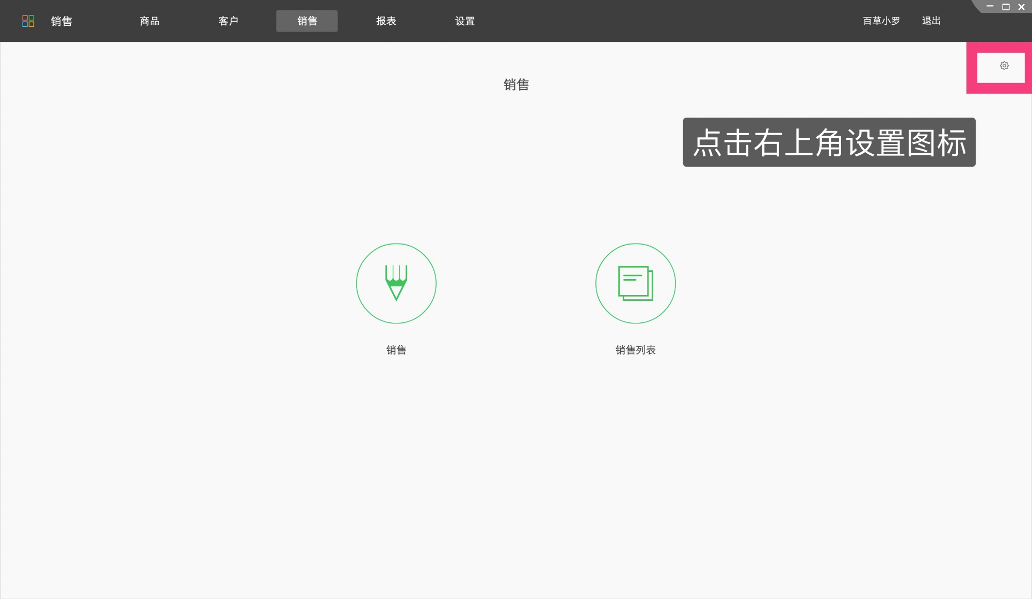
Task: Click 退出 to log out
Action: 930,21
